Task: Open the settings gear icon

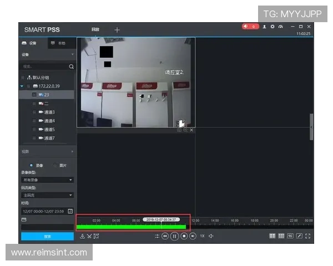Action: (x=273, y=27)
